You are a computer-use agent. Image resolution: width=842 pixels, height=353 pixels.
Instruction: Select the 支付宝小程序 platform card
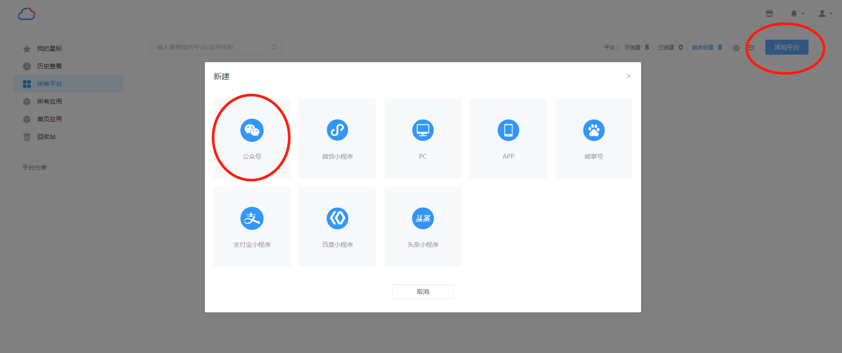(252, 227)
